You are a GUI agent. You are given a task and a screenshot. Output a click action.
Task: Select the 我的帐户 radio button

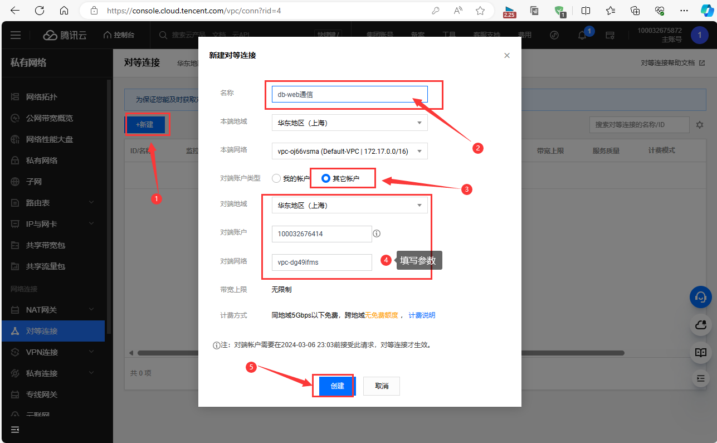pyautogui.click(x=276, y=178)
